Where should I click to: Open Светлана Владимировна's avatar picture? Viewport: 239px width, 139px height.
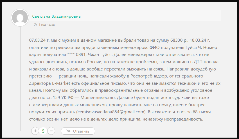20,18
